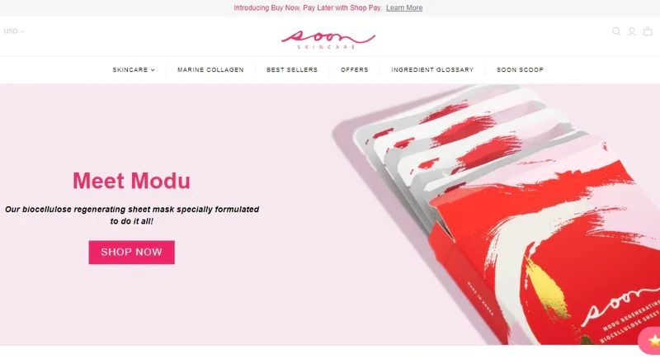This screenshot has width=660, height=364.
Task: Follow the Learn More link
Action: pyautogui.click(x=404, y=8)
